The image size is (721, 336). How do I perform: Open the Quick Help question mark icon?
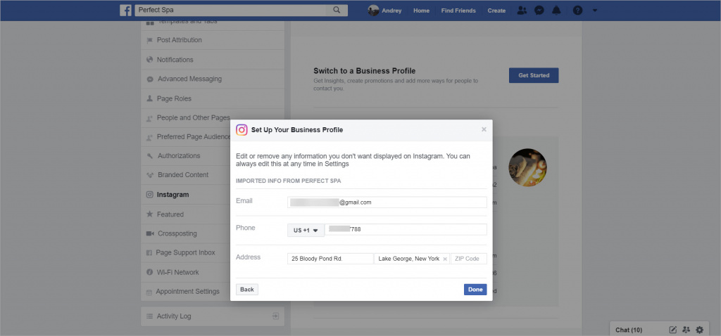[x=577, y=10]
